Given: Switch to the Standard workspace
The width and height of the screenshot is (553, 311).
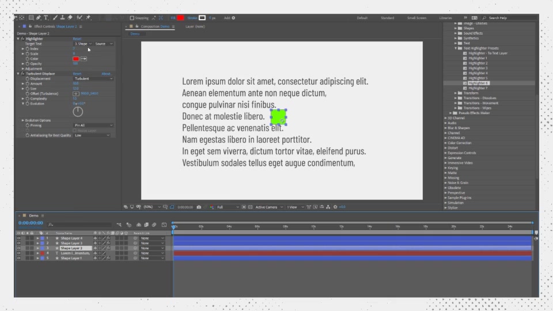Looking at the screenshot, I should coord(387,18).
